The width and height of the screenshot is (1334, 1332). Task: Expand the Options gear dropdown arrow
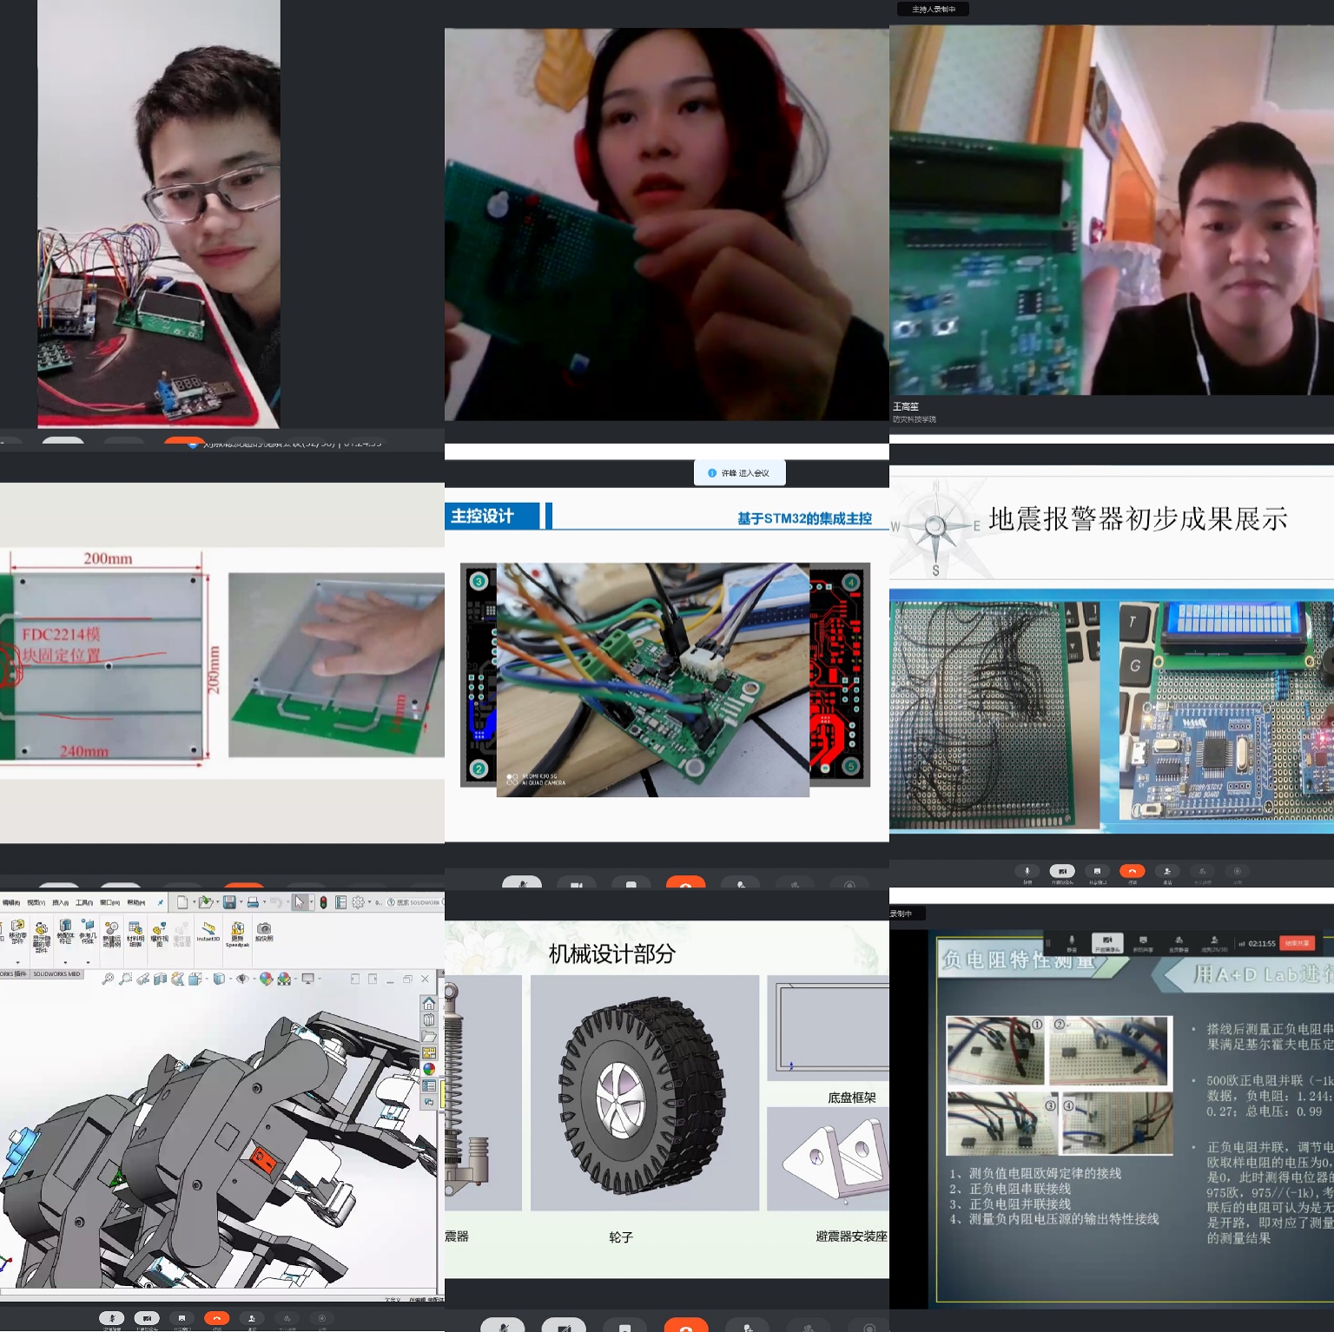pos(369,902)
